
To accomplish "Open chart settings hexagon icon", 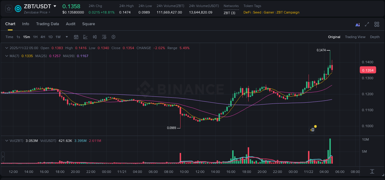I will click(113, 37).
